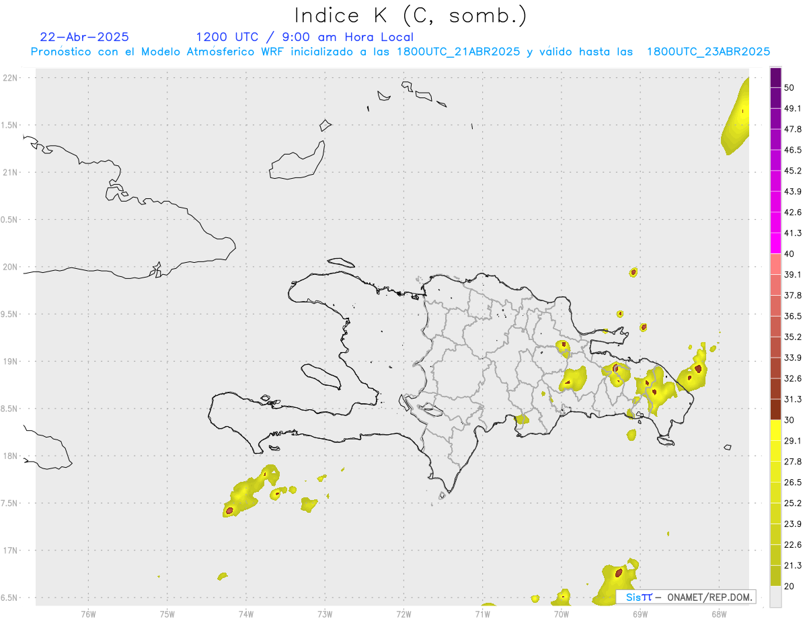This screenshot has width=807, height=623.
Task: Click the colorbar value "37.8"
Action: click(793, 296)
